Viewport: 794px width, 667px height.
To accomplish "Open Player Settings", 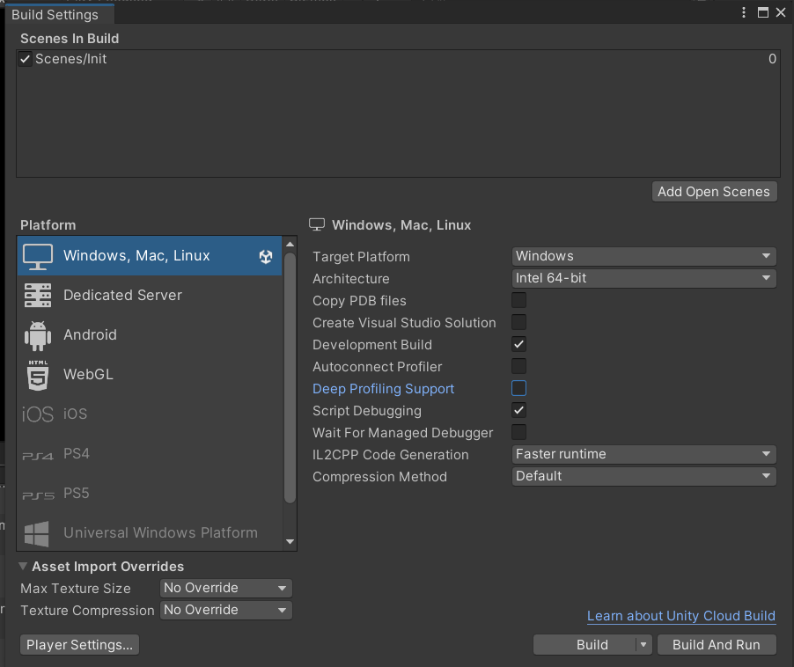I will [79, 645].
